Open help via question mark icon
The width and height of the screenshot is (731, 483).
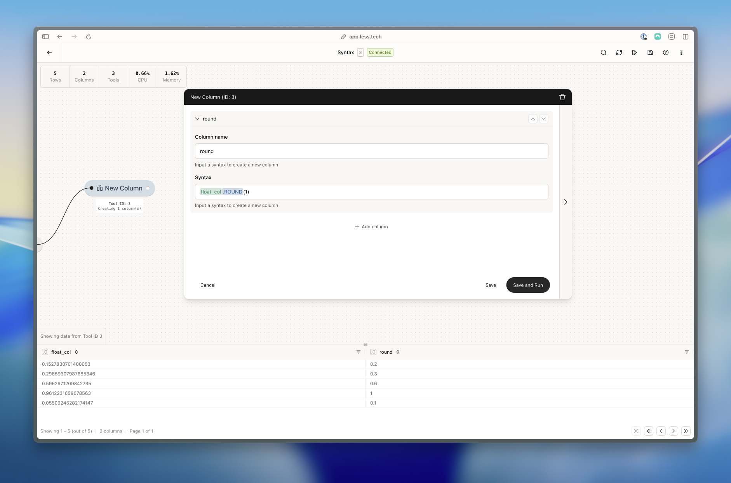click(x=666, y=52)
